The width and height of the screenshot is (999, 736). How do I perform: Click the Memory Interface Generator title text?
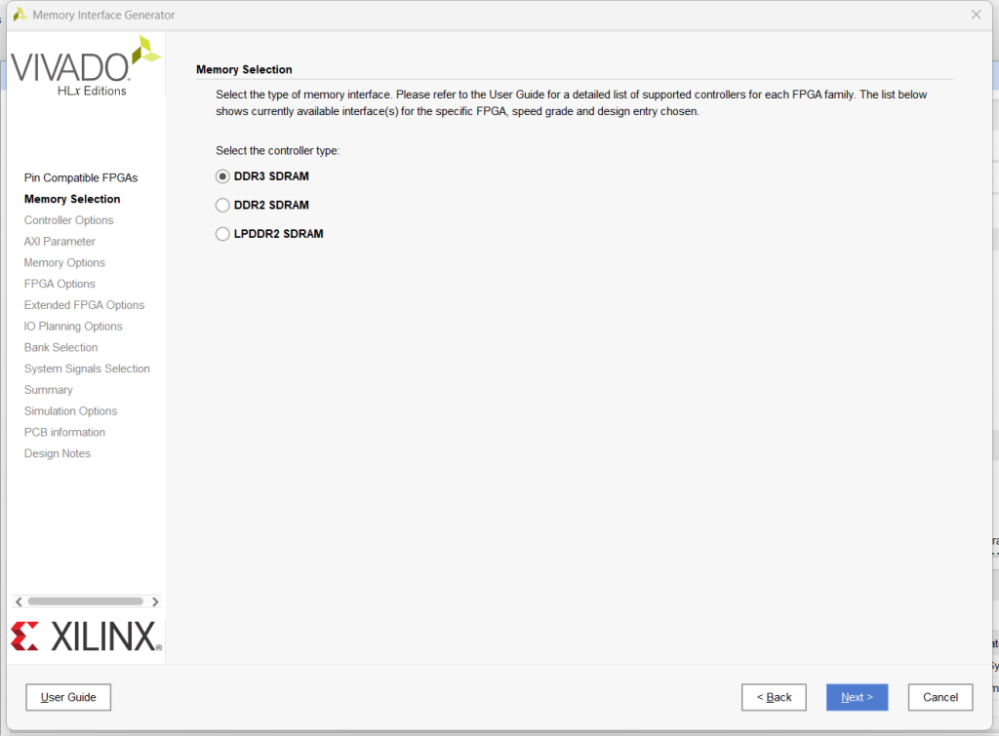(103, 15)
